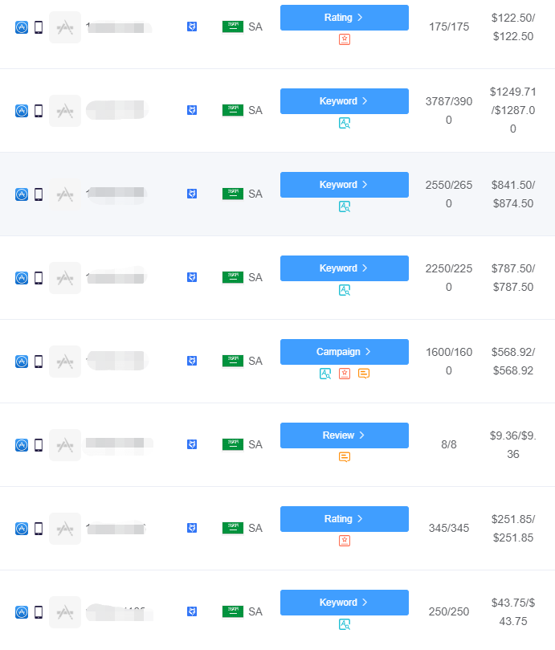Select the app thumbnail in the 2250/2250 row
Viewport: 555px width, 650px height.
click(65, 278)
